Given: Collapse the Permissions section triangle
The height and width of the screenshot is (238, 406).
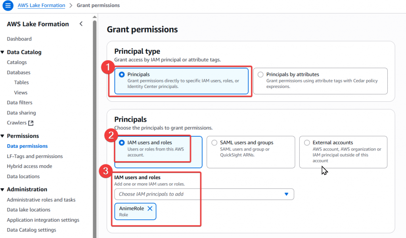Looking at the screenshot, I should click(x=3, y=136).
